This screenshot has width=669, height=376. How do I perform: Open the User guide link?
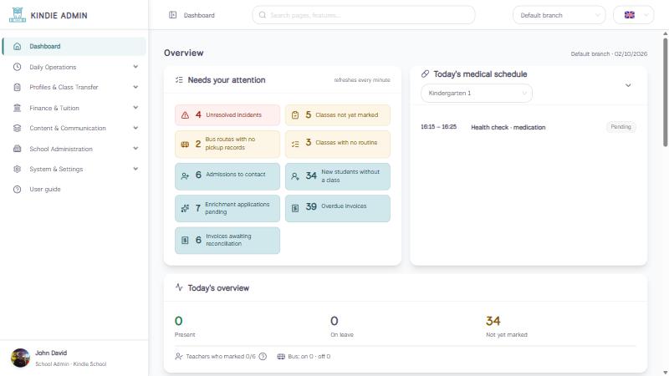click(x=74, y=190)
